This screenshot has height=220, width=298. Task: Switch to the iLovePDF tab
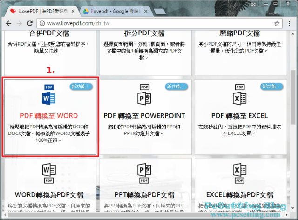pos(40,10)
